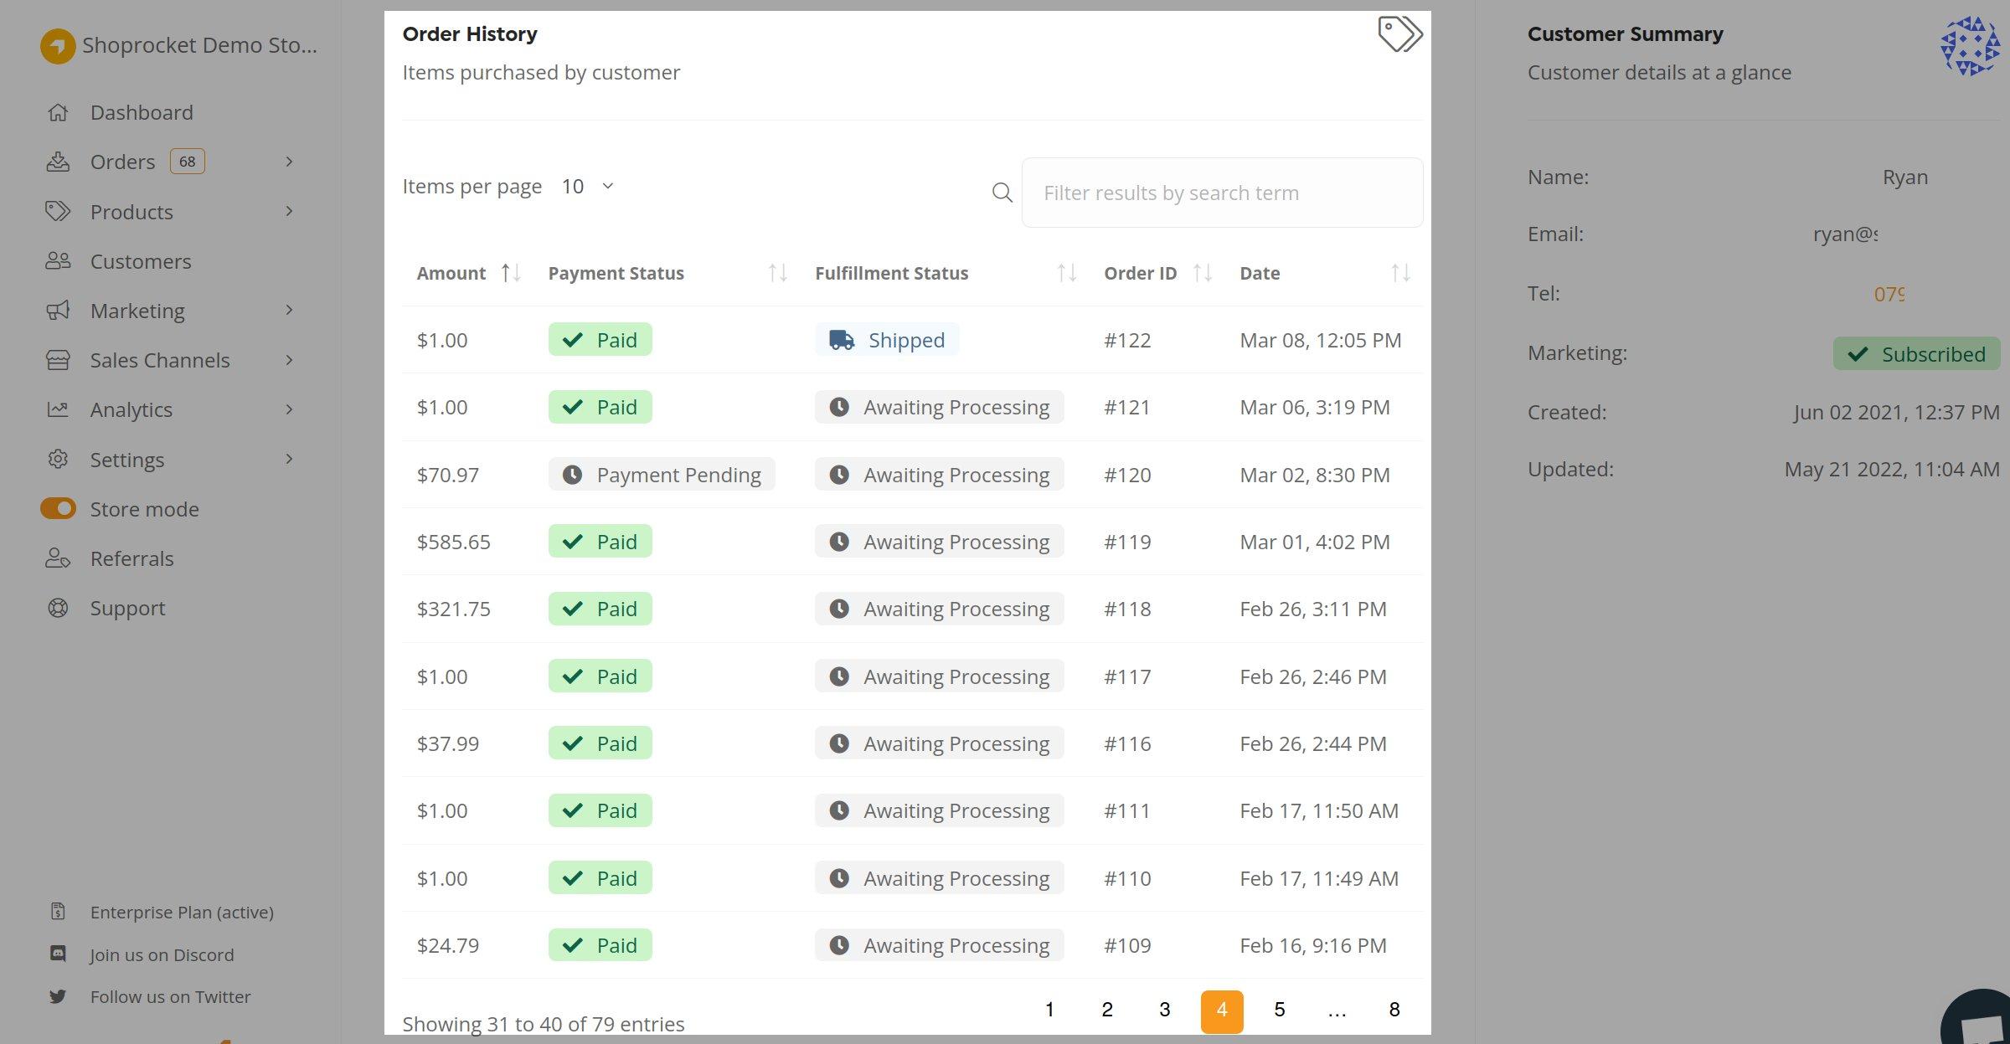Sort table by Amount column arrows
2010x1044 pixels.
pyautogui.click(x=511, y=273)
